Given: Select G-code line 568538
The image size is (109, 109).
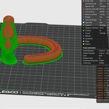Looking at the screenshot, I should pos(103,93).
